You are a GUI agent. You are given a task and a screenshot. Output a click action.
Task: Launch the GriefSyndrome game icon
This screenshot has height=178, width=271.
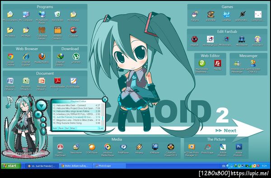coord(242,14)
